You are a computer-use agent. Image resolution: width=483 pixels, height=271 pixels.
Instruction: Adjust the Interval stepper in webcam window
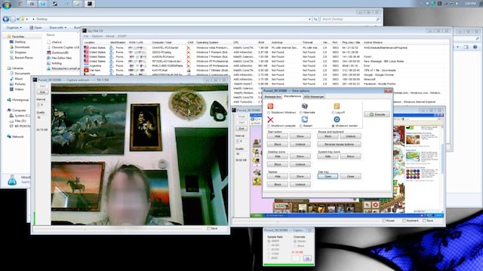click(38, 105)
